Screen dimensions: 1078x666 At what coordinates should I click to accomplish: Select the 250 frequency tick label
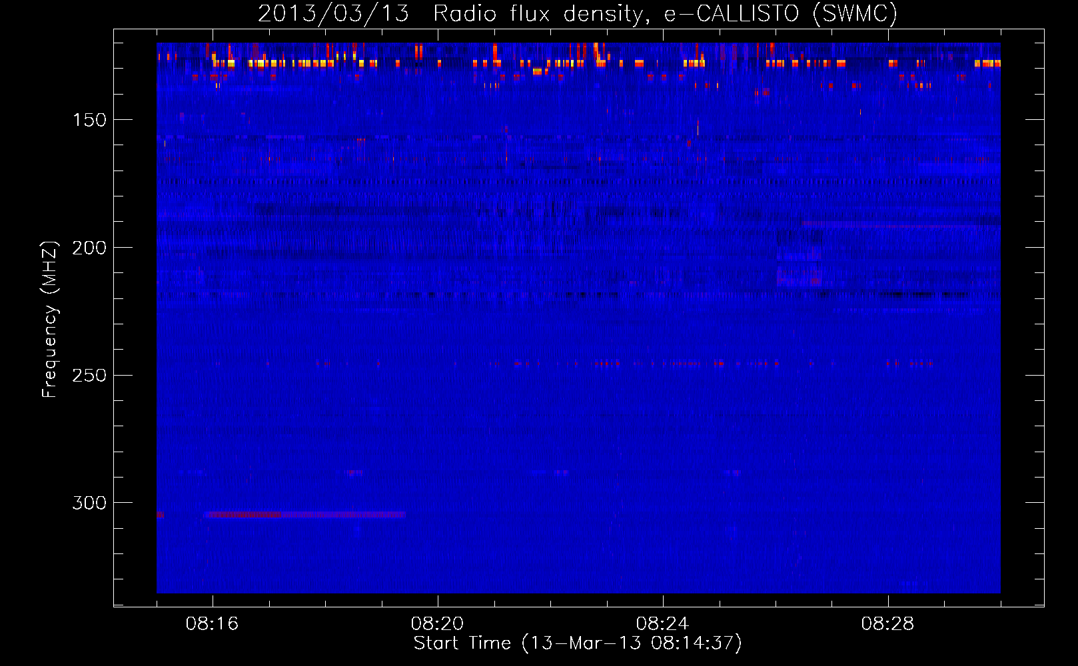tap(89, 375)
